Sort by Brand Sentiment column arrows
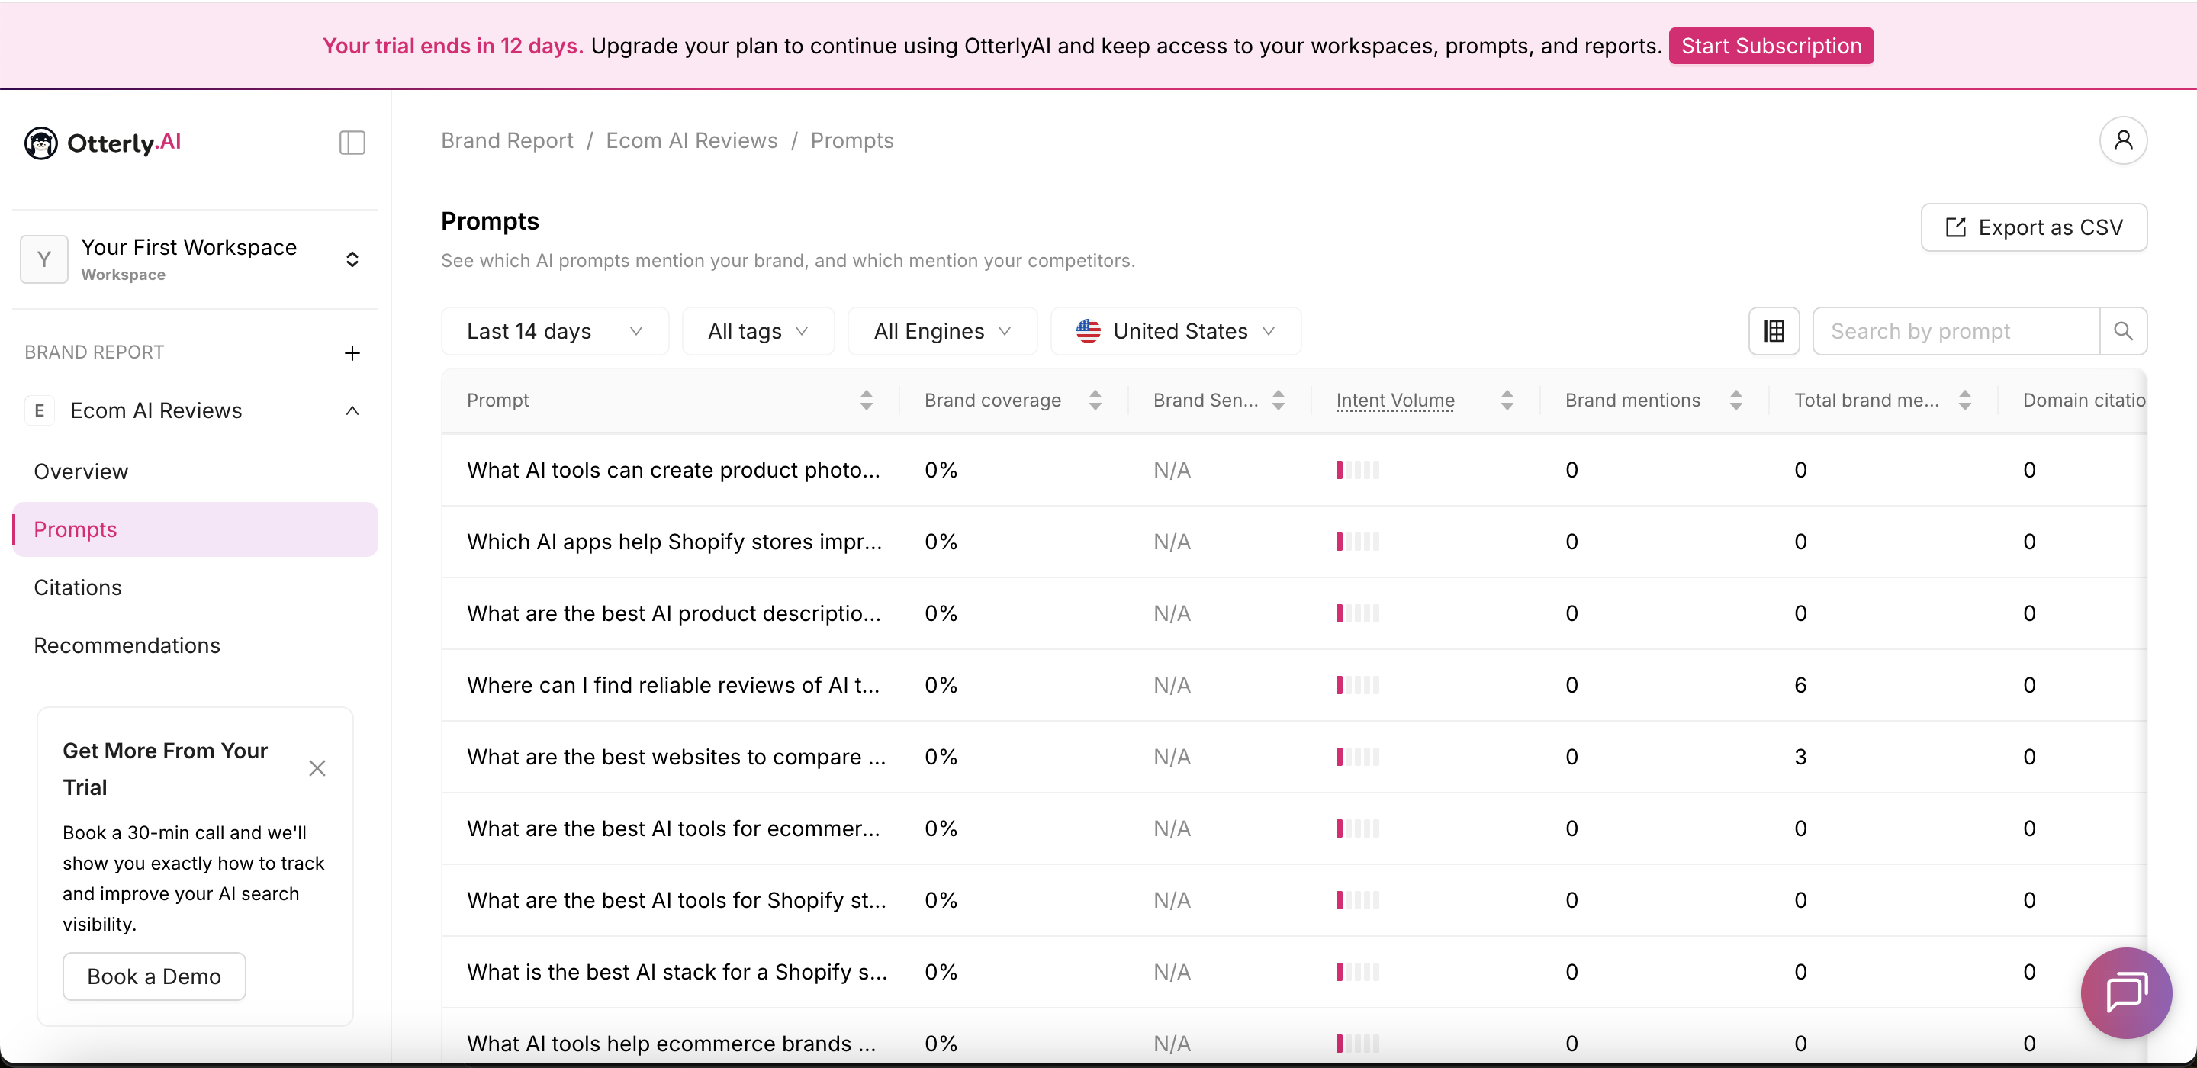 pyautogui.click(x=1279, y=400)
